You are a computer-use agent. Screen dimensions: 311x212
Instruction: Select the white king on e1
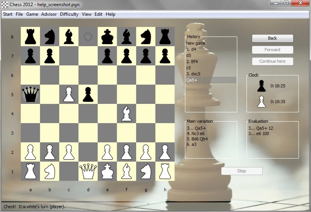107,171
